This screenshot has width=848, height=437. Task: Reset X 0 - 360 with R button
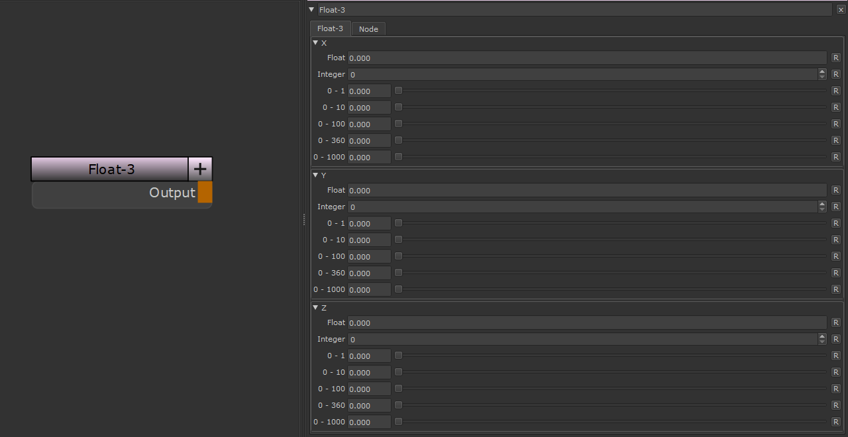[x=835, y=140]
